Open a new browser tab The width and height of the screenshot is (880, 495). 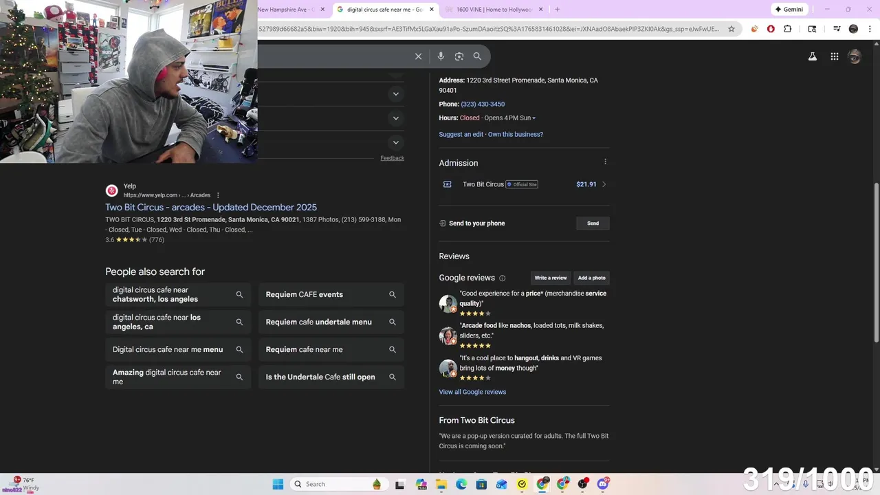point(557,10)
